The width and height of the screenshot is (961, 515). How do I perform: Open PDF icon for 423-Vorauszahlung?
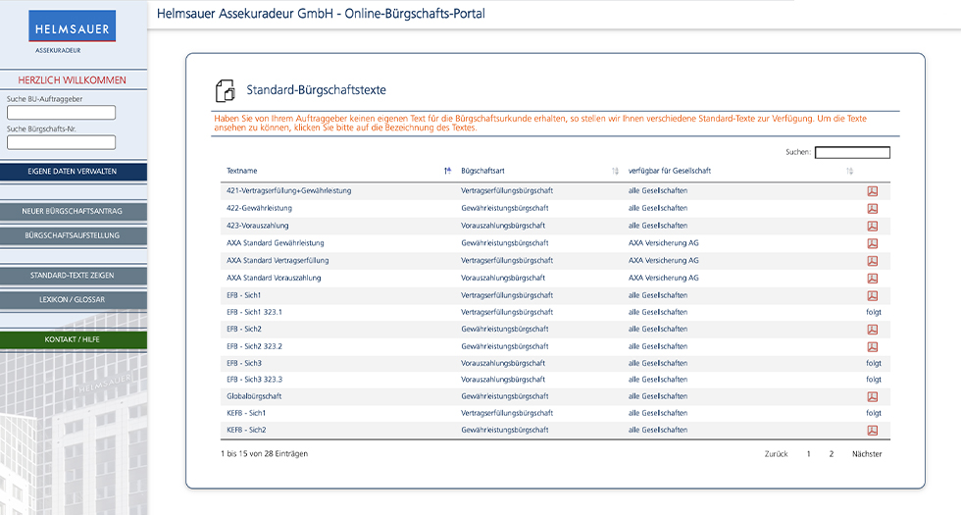[872, 227]
